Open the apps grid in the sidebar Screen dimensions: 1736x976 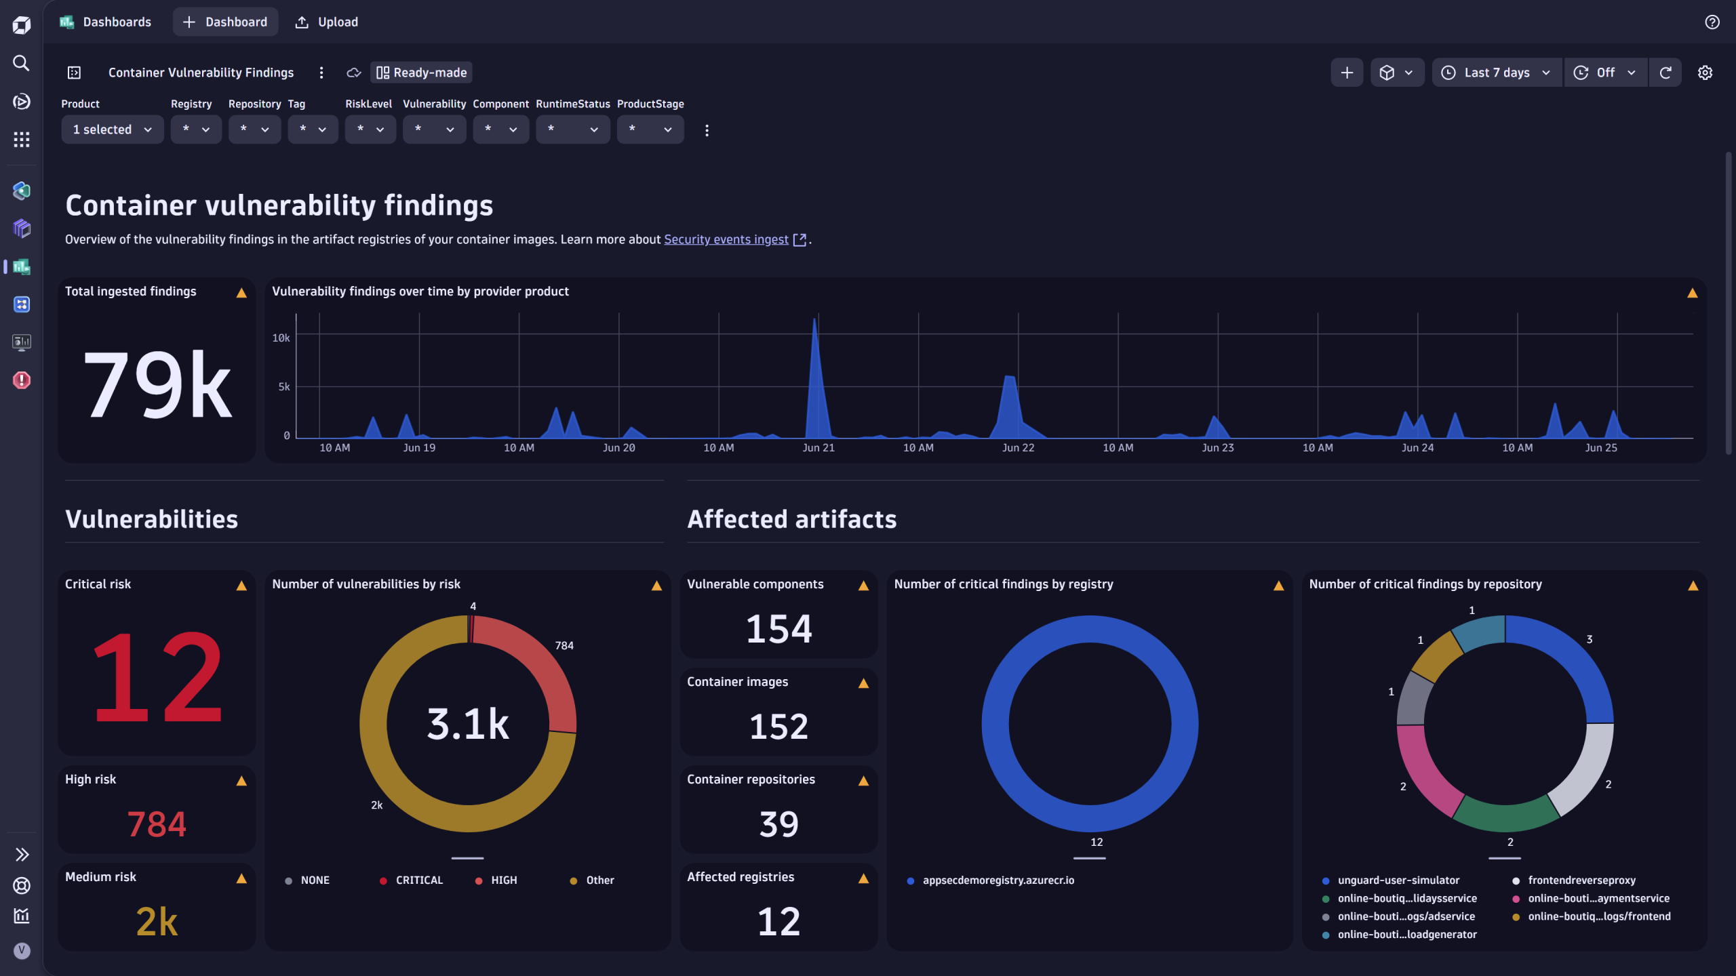coord(21,139)
